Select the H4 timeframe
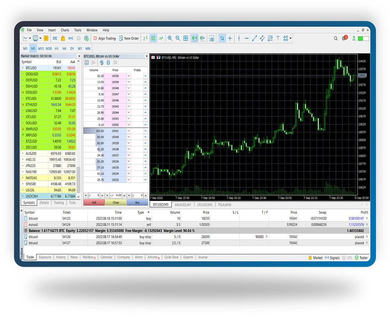390x321 pixels. [64, 48]
